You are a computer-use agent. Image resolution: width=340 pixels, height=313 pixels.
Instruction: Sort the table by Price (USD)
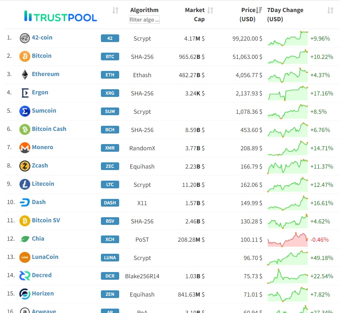pos(259,10)
